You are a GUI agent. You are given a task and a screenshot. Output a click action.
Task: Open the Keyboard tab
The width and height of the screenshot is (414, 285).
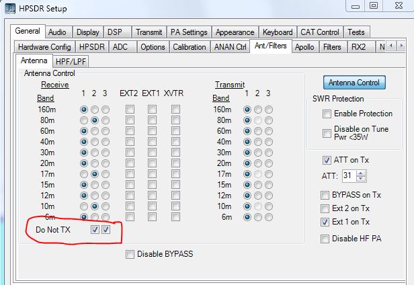pyautogui.click(x=278, y=32)
